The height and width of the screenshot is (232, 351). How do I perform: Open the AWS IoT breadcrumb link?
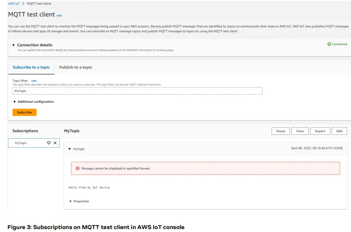(14, 3)
